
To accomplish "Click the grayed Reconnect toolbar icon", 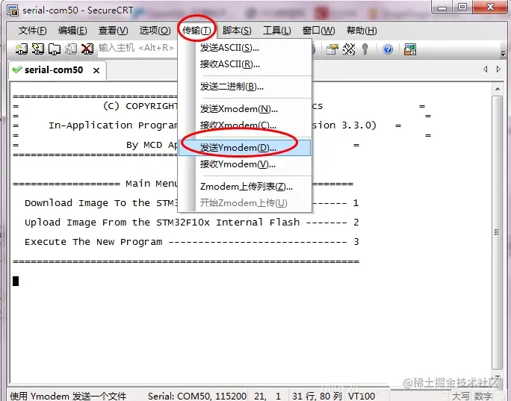I will pyautogui.click(x=71, y=49).
